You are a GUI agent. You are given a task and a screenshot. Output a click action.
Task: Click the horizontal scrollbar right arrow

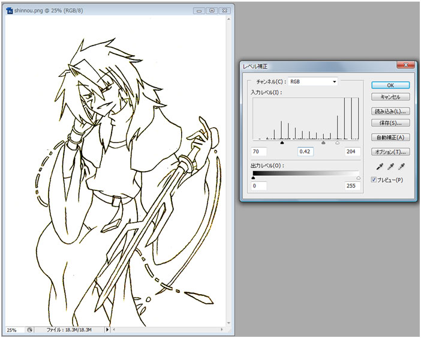point(222,330)
